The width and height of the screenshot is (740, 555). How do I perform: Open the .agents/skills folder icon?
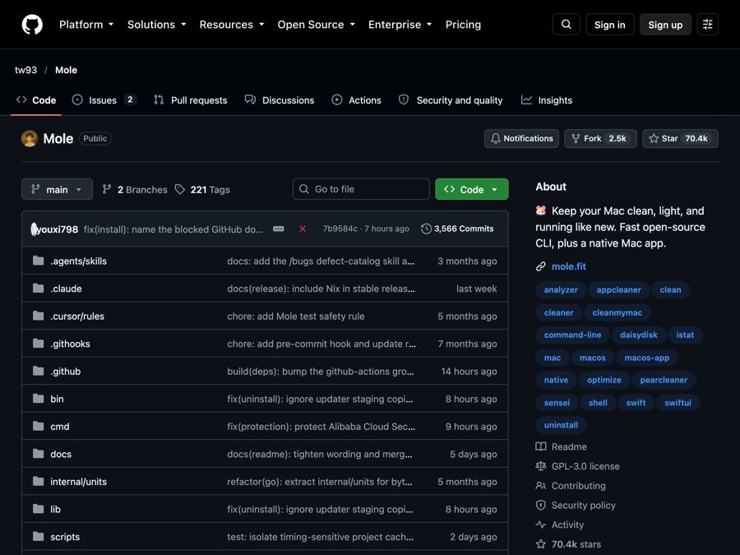pos(38,261)
